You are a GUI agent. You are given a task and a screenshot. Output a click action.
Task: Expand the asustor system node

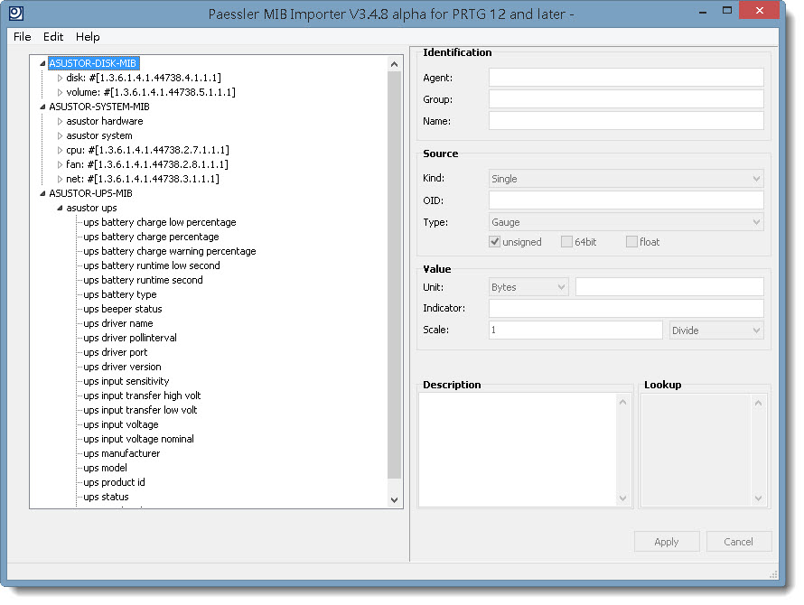(x=60, y=135)
